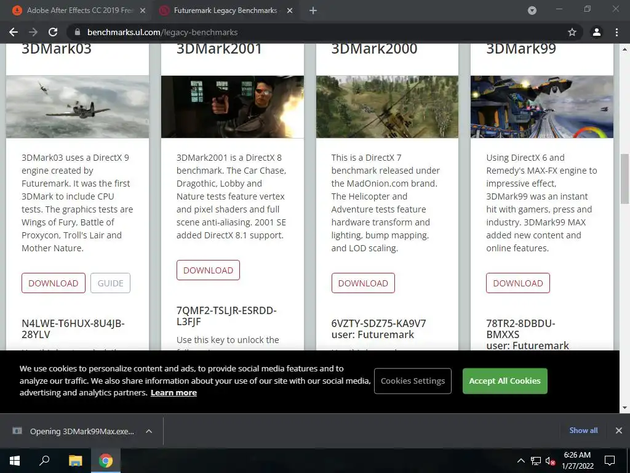
Task: Open Windows taskbar search
Action: (x=44, y=461)
